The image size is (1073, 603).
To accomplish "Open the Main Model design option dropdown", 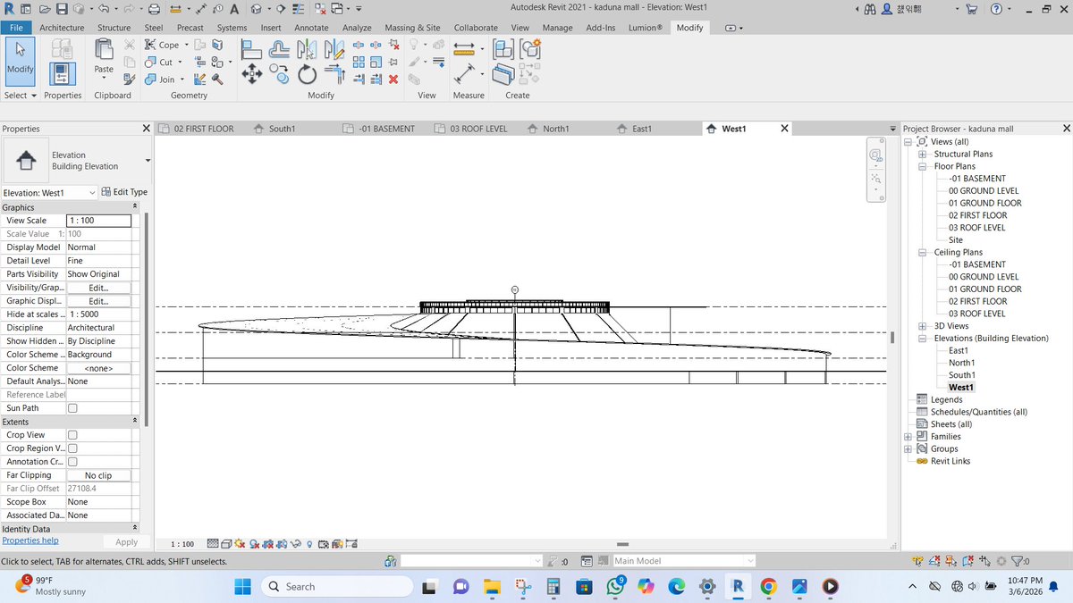I will click(750, 561).
